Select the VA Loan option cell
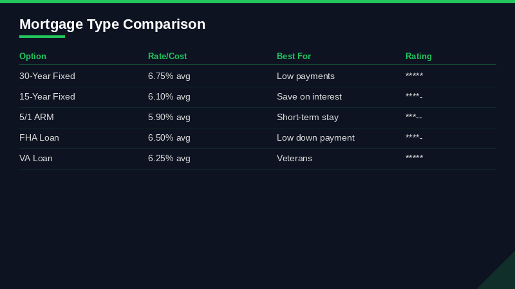This screenshot has height=289, width=515. 36,159
